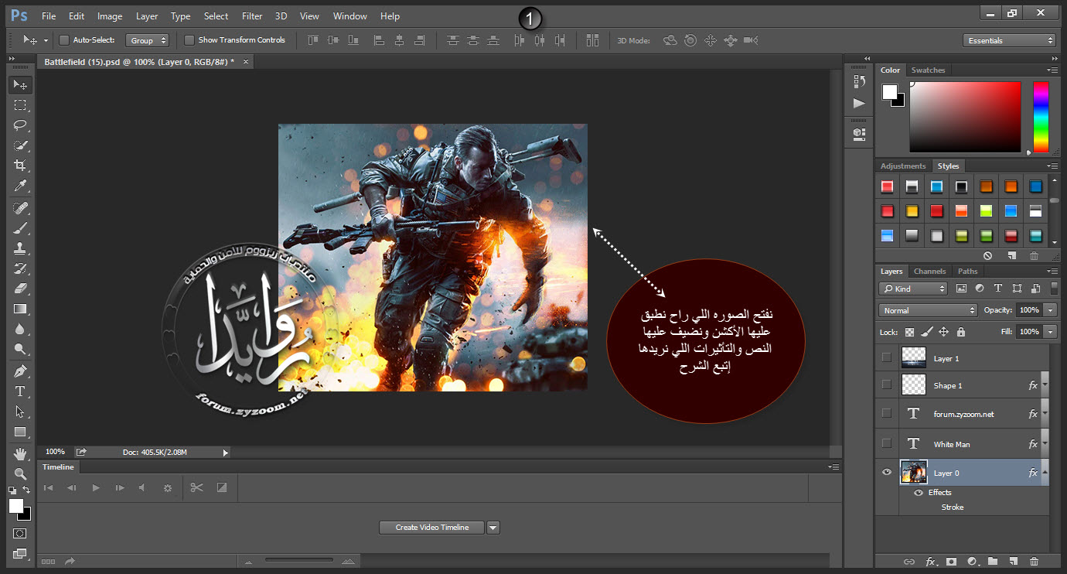
Task: Select the Horizontal Type tool
Action: (20, 391)
